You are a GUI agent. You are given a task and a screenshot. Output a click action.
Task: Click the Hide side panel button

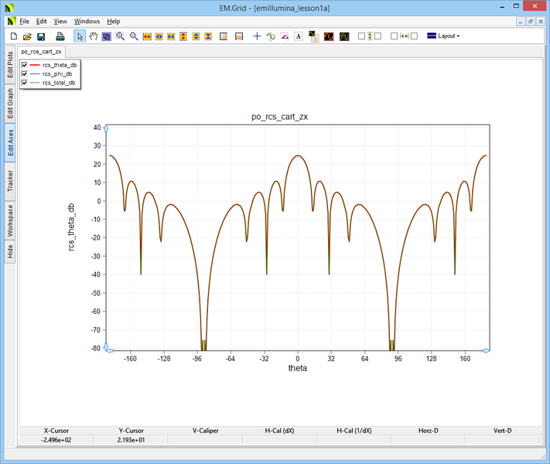click(x=10, y=251)
